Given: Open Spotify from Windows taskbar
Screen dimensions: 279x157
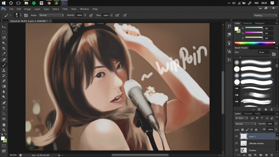Looking at the screenshot, I should point(34,3).
